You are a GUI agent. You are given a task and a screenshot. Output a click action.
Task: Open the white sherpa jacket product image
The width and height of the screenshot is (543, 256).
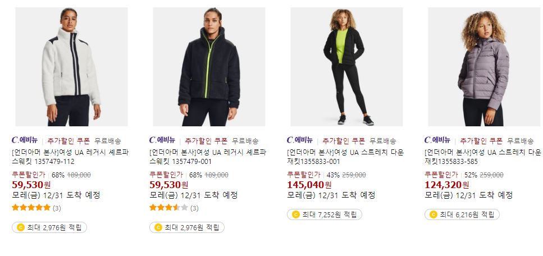[x=71, y=67]
